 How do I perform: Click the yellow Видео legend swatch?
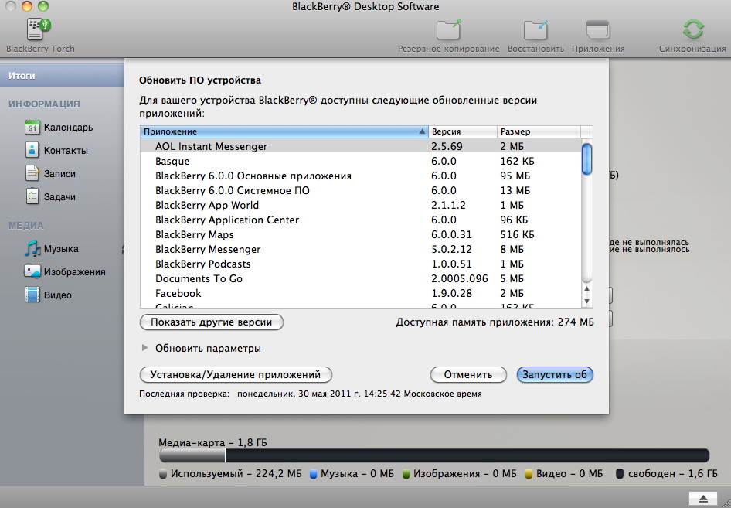click(x=529, y=474)
